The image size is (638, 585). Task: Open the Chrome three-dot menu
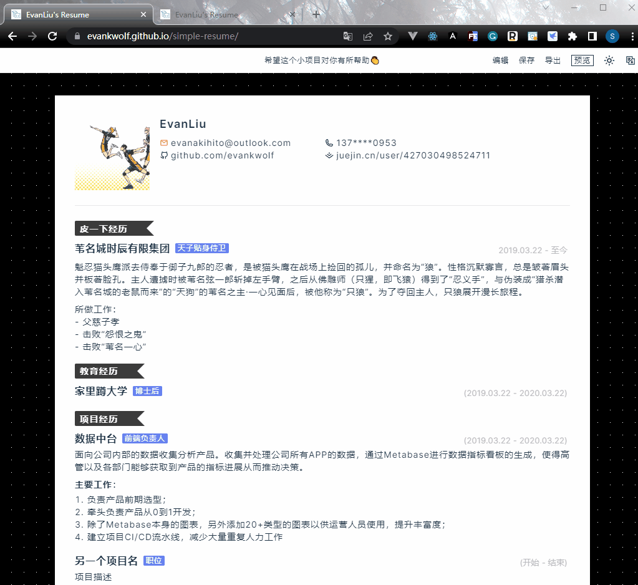(x=633, y=36)
